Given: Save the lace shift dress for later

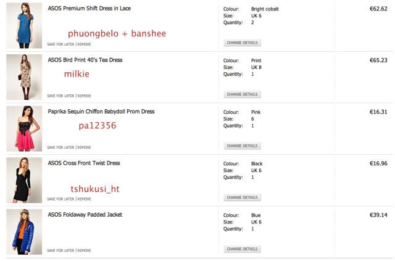Looking at the screenshot, I should (61, 44).
